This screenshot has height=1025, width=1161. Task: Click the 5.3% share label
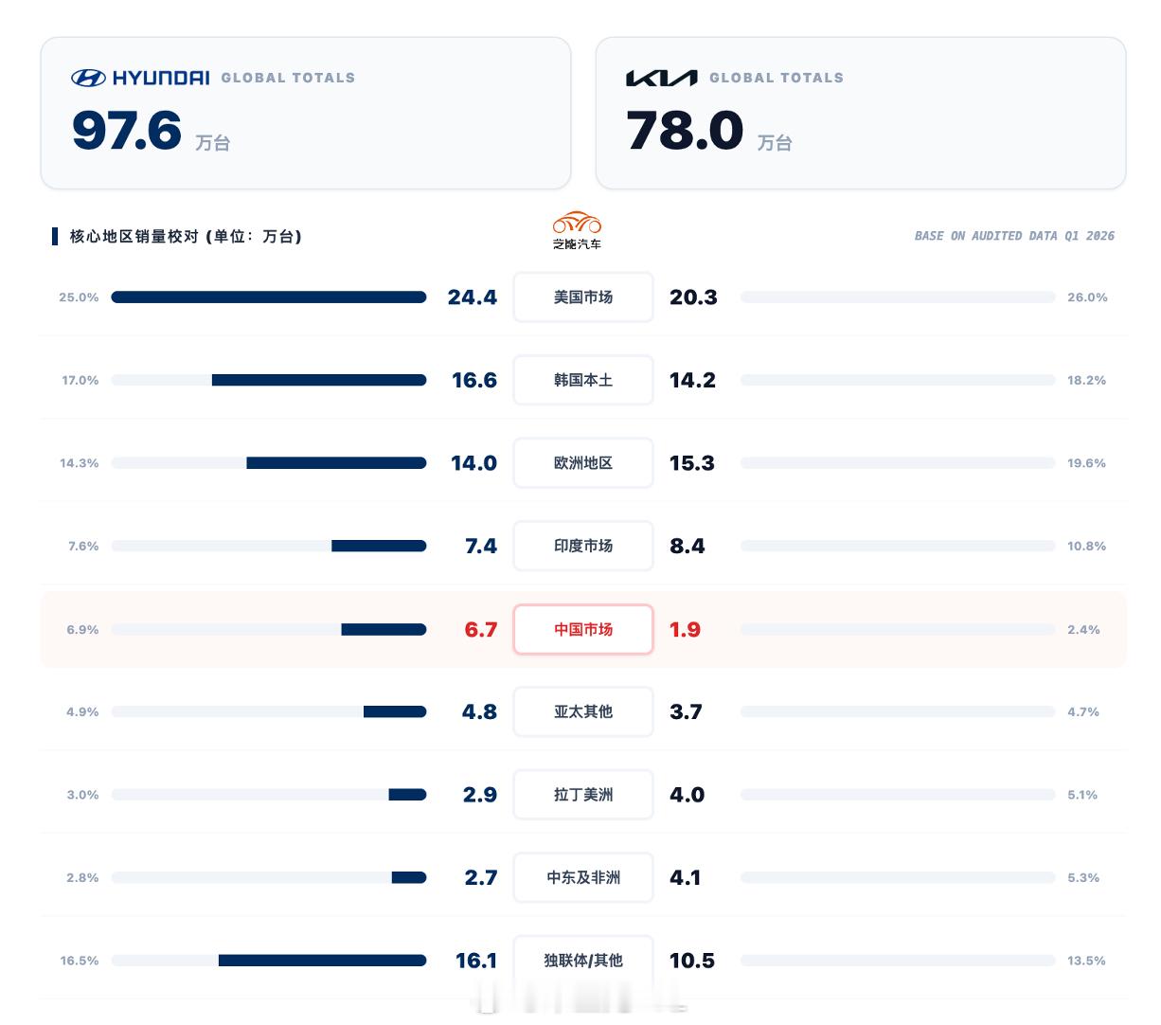pyautogui.click(x=1083, y=877)
